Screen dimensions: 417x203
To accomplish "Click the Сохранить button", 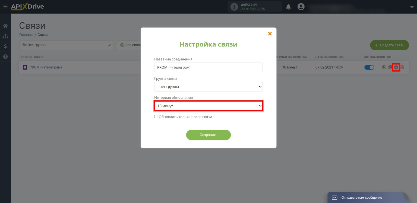I will tap(208, 135).
